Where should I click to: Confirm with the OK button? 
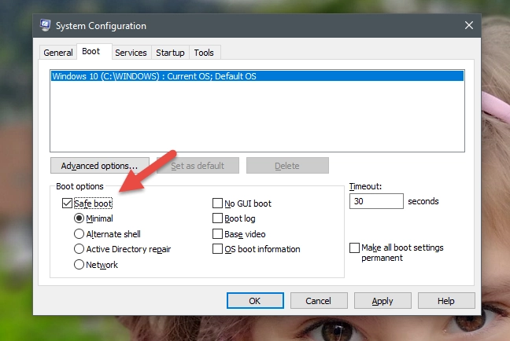[x=255, y=301]
